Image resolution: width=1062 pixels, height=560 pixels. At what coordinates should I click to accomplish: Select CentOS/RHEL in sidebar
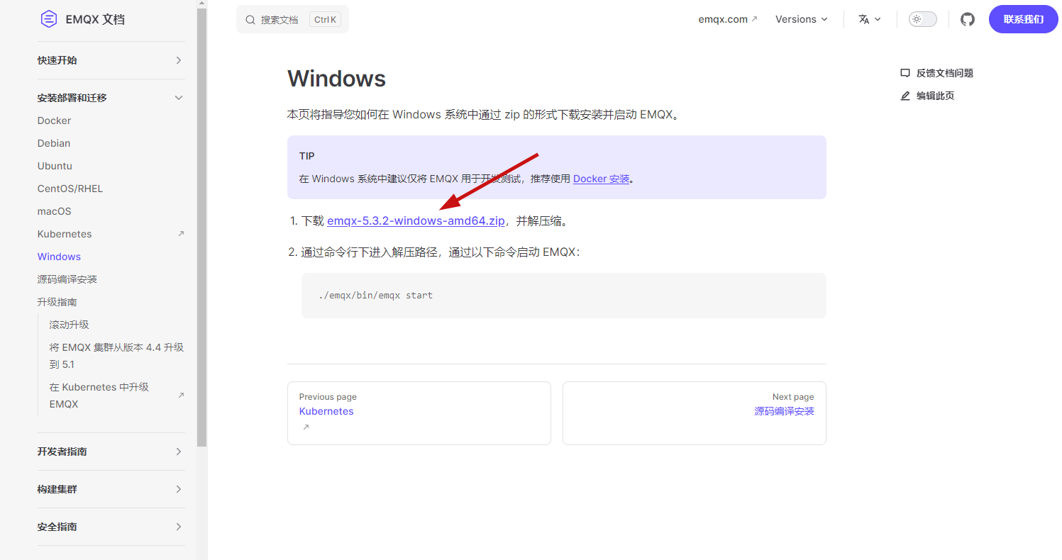pyautogui.click(x=70, y=189)
